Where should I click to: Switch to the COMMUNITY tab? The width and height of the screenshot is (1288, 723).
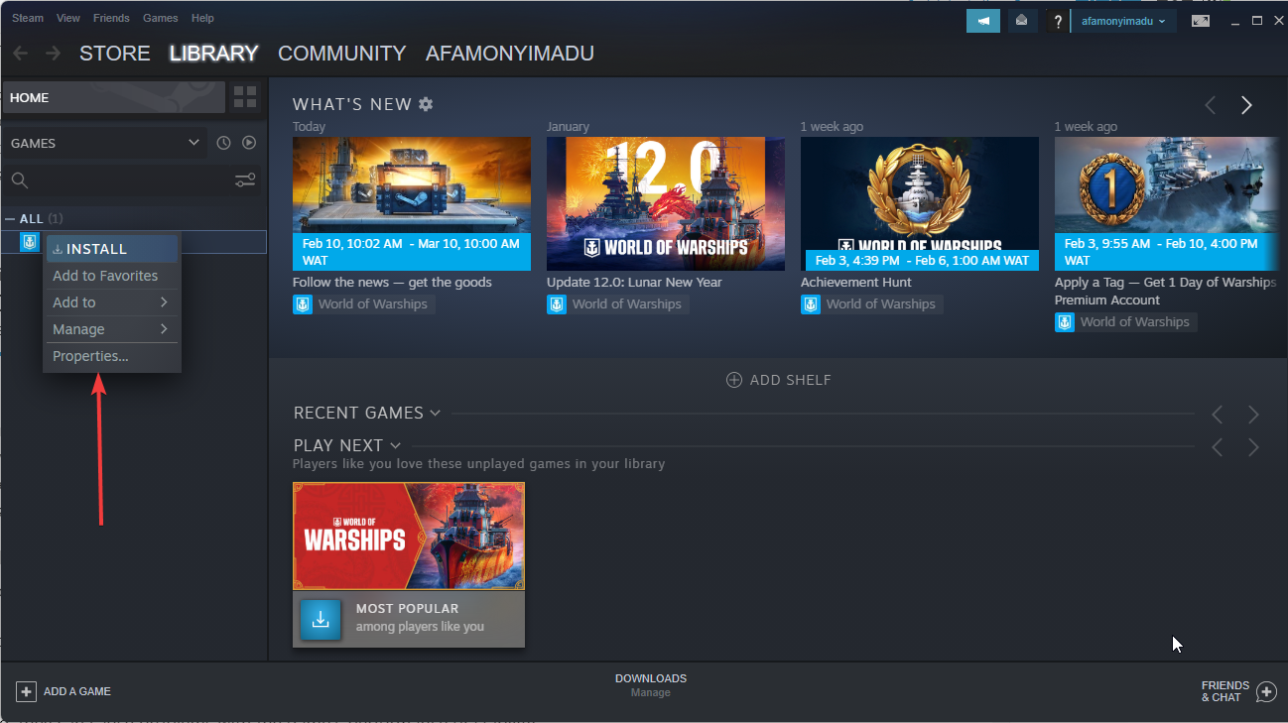tap(341, 54)
